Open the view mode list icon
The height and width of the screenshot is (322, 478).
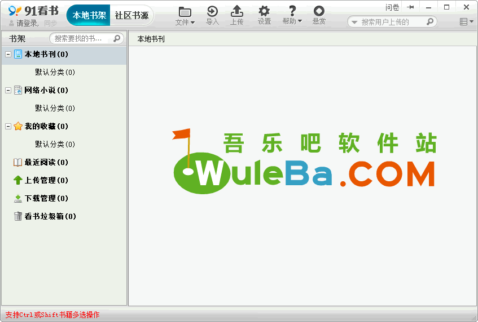click(x=463, y=21)
